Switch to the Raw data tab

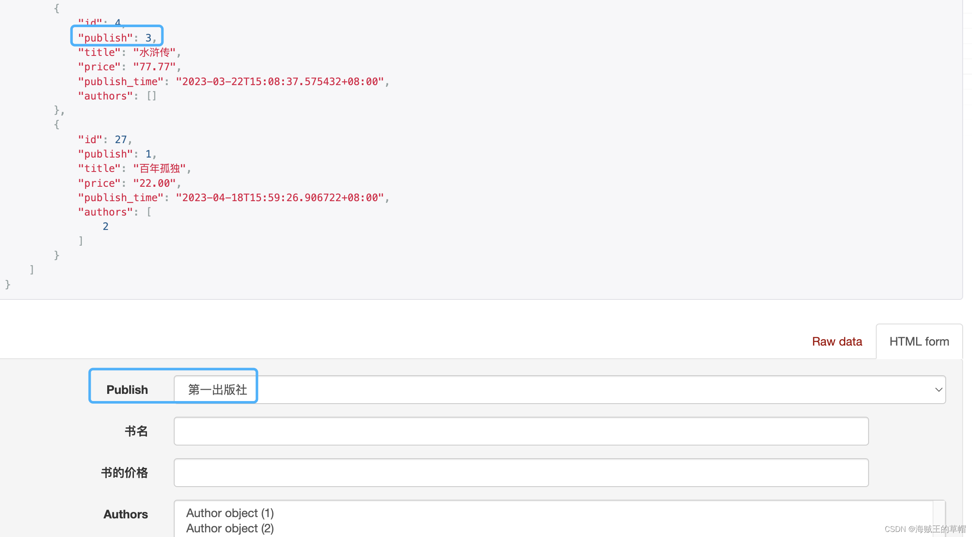pos(837,341)
